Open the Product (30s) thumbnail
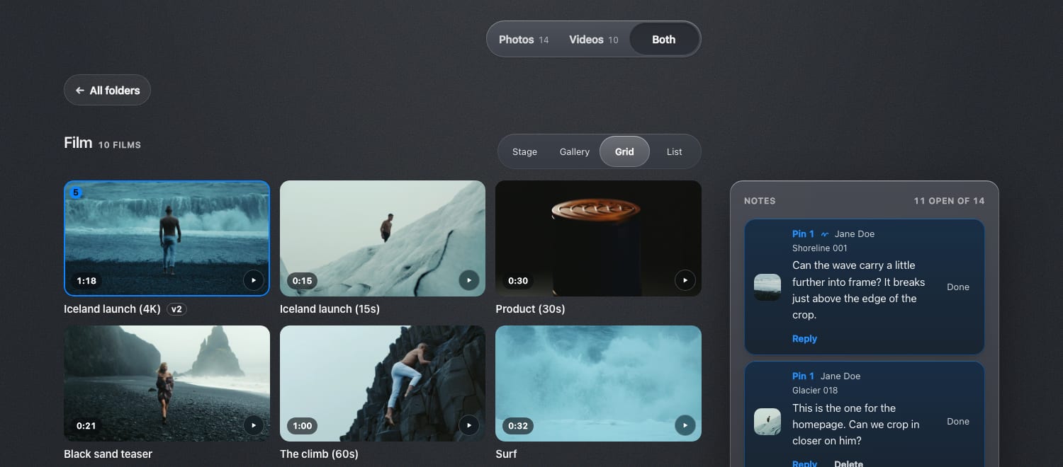 coord(598,238)
